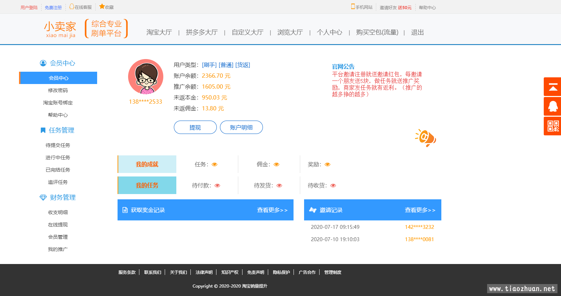Image resolution: width=561 pixels, height=296 pixels.
Task: Select 修改密码 in the sidebar
Action: [x=58, y=90]
